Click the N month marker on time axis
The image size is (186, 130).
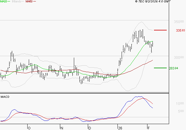(x=62, y=128)
